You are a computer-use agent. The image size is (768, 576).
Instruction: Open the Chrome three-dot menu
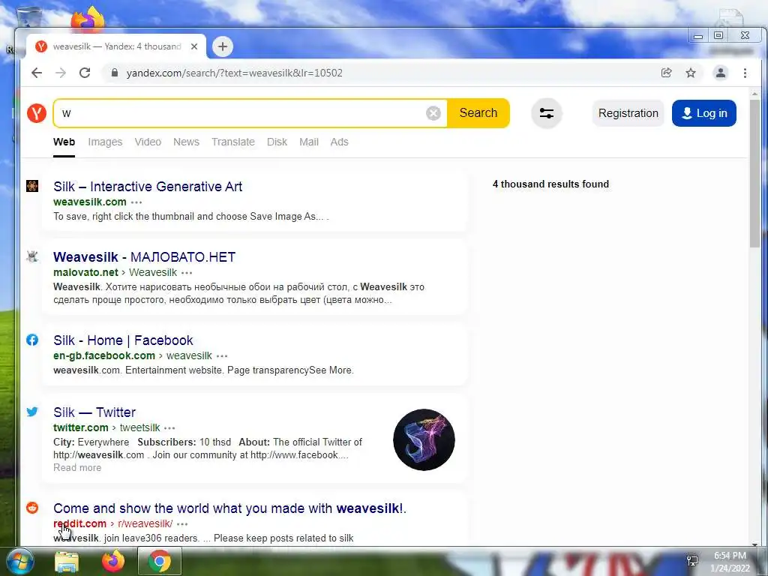[x=745, y=73]
